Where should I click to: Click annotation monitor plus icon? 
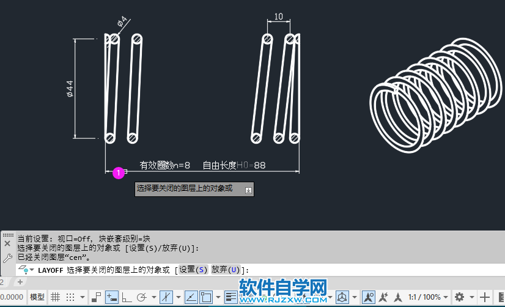point(485,297)
